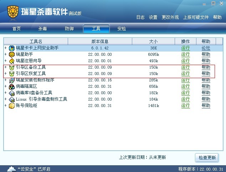
Task: Open the 日志 menu
Action: point(140,17)
